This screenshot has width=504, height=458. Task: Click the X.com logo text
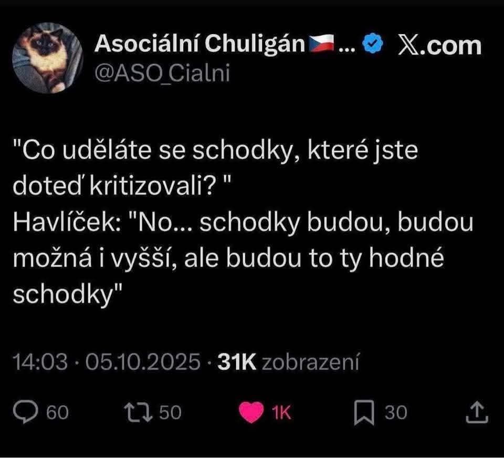tap(440, 45)
